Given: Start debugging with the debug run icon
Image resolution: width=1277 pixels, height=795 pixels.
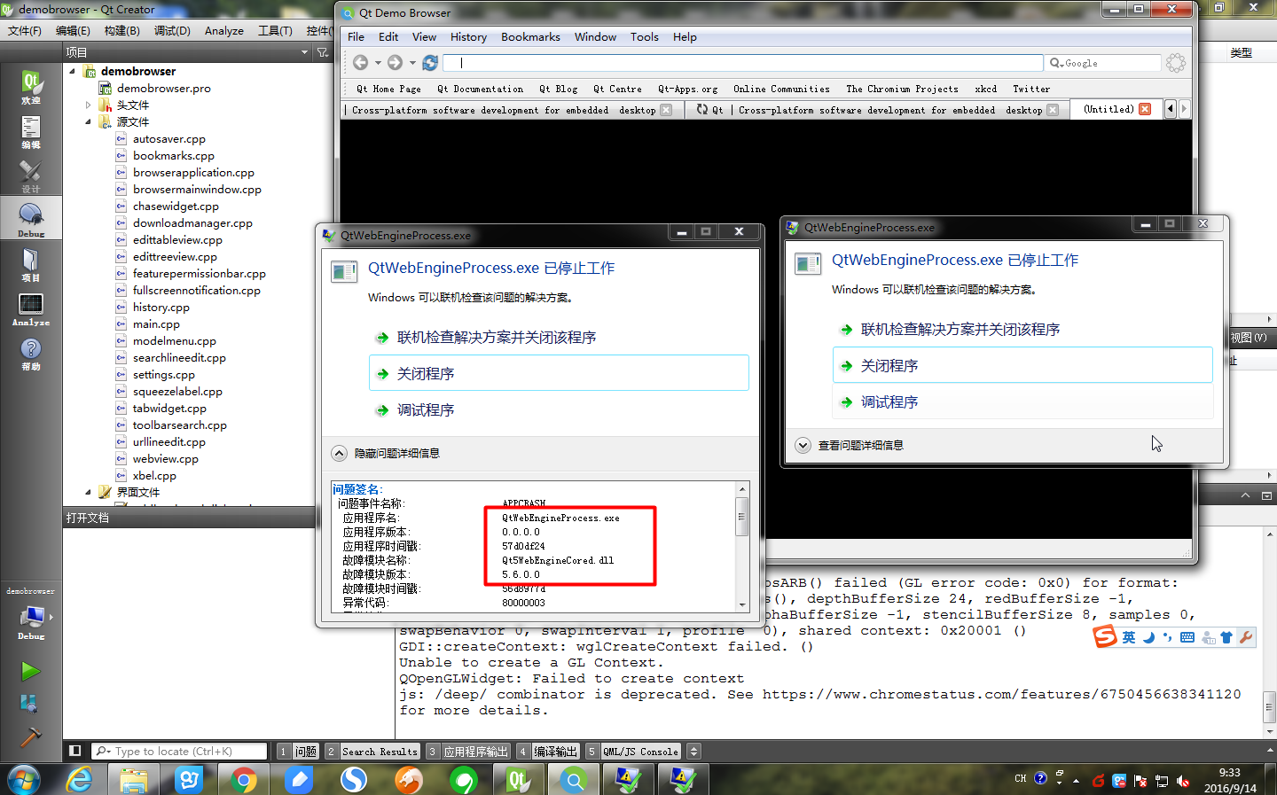Looking at the screenshot, I should click(30, 704).
